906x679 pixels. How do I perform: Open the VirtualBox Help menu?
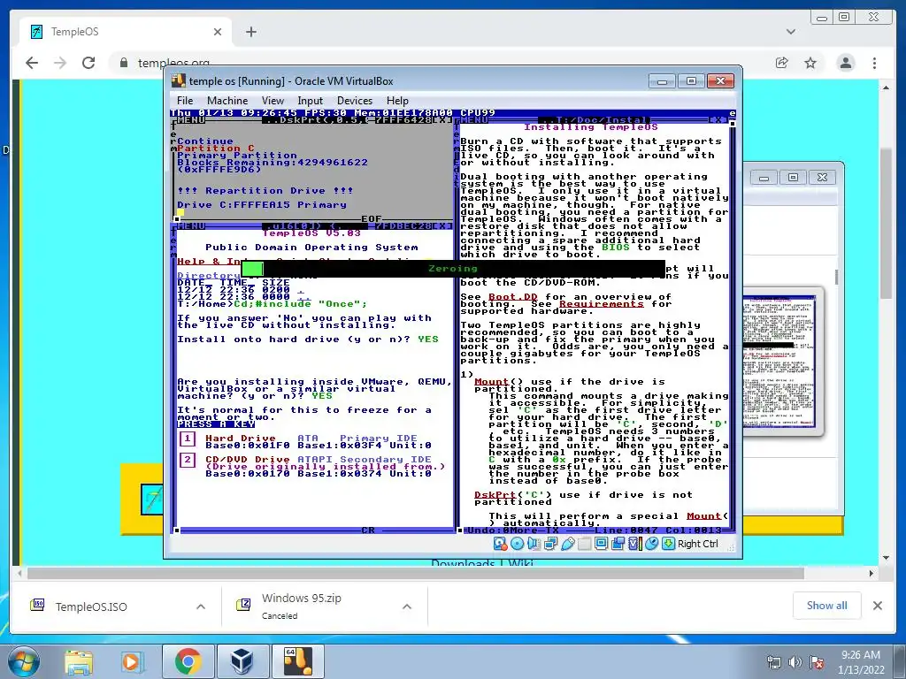click(x=397, y=101)
